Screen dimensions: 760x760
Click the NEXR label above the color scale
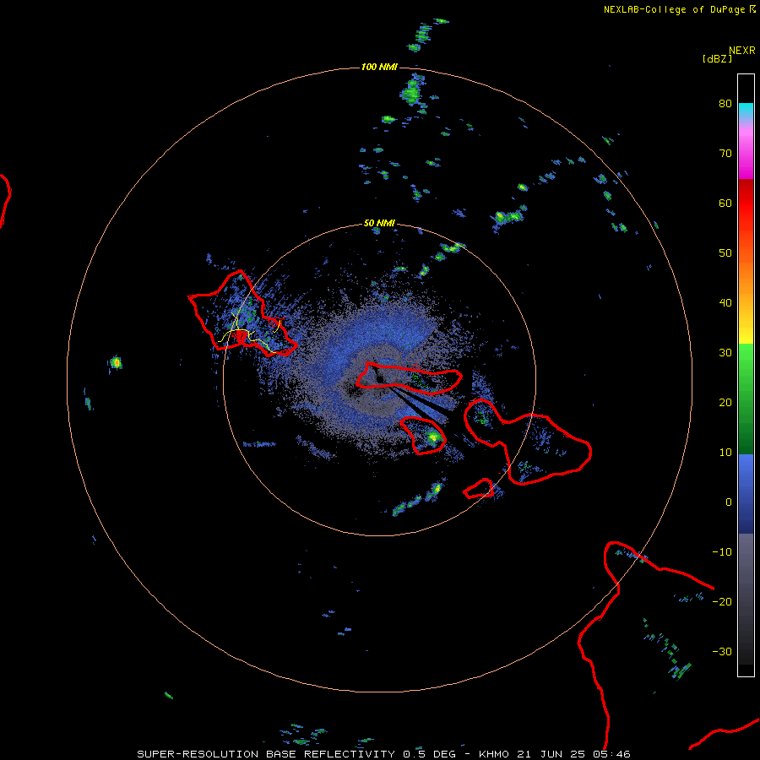pyautogui.click(x=742, y=51)
